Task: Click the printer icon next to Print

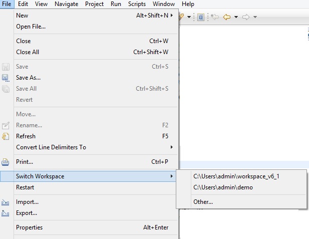Action: tap(6, 162)
